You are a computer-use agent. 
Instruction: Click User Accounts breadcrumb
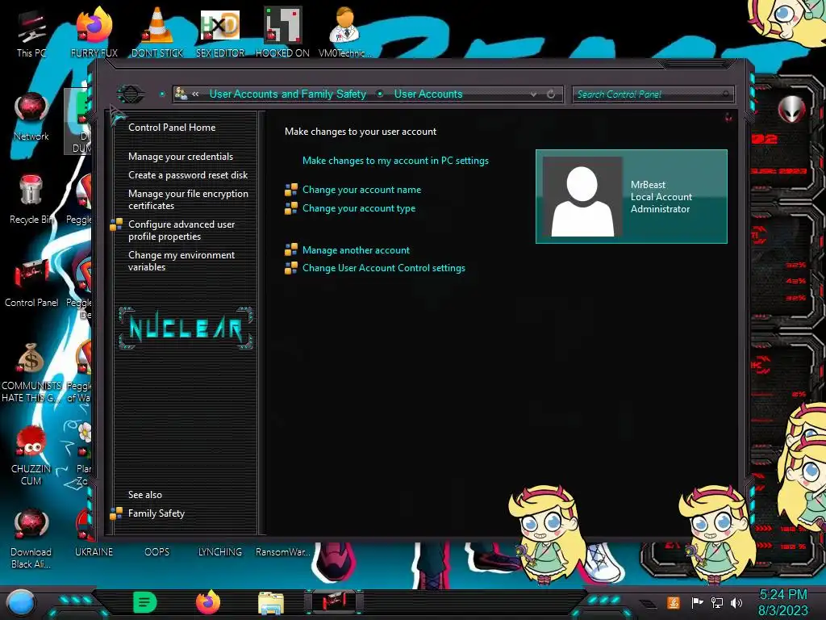tap(428, 94)
